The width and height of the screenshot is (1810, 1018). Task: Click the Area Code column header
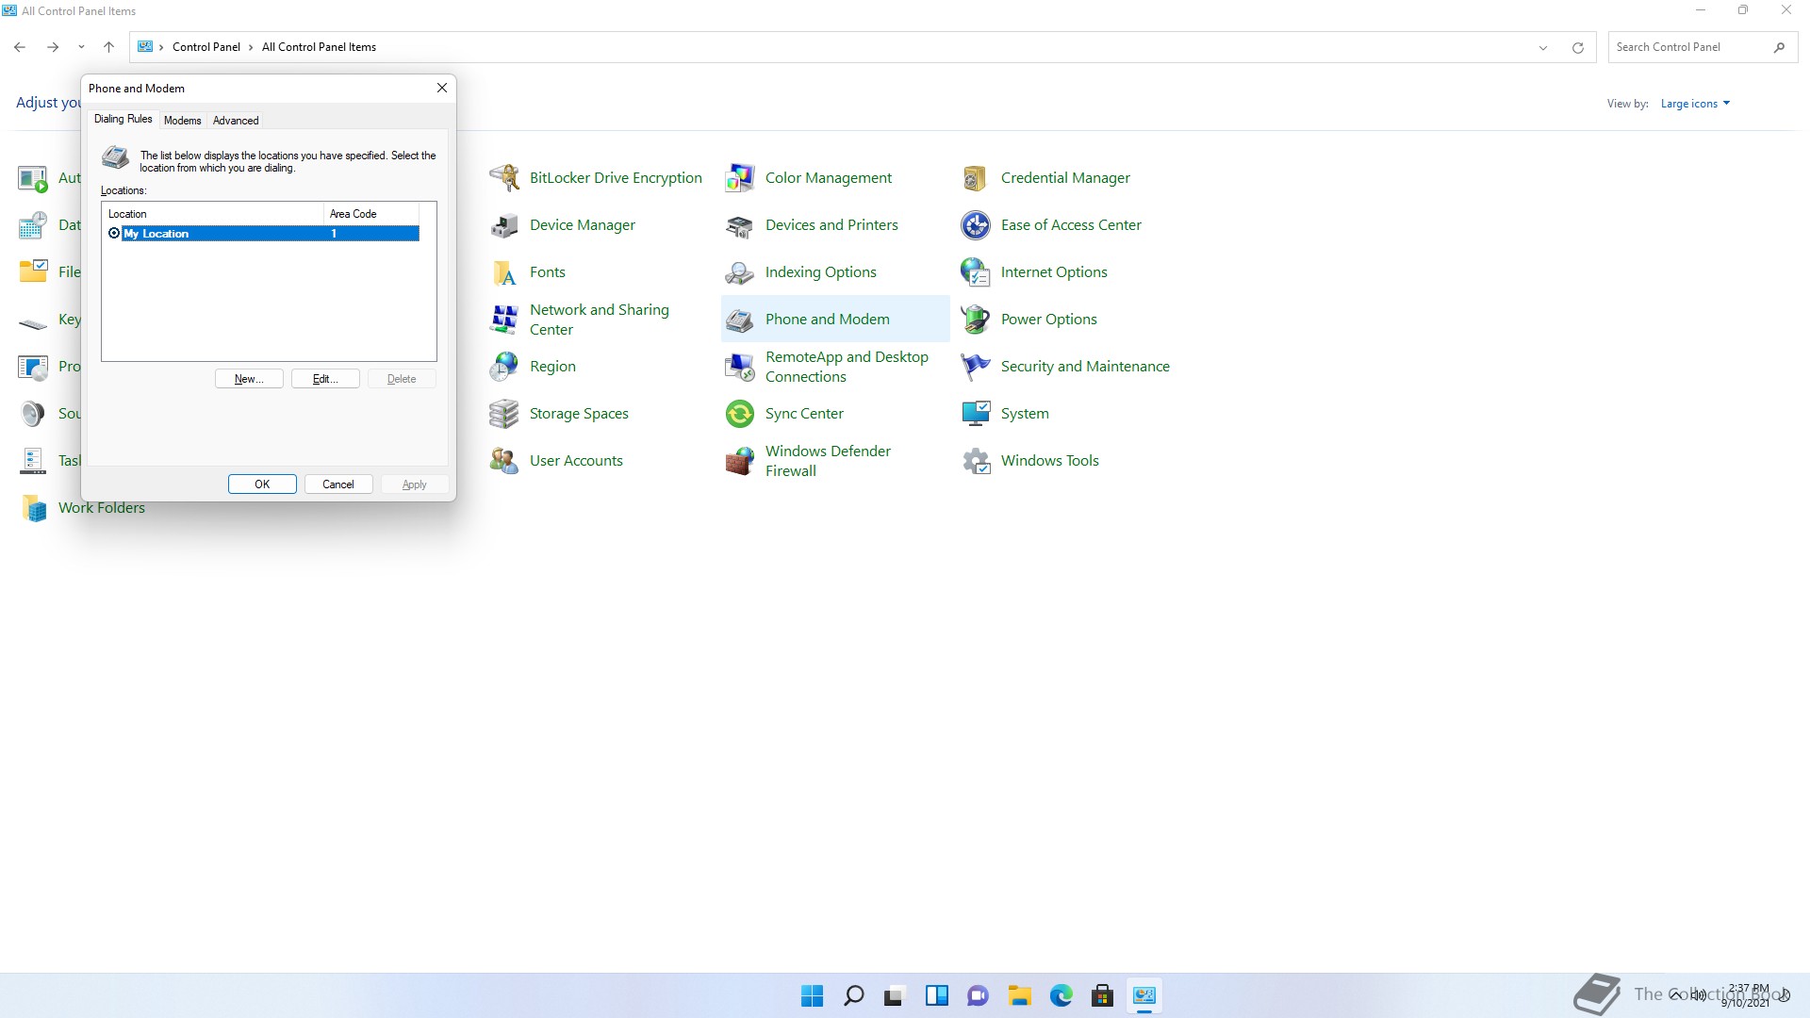(x=371, y=214)
